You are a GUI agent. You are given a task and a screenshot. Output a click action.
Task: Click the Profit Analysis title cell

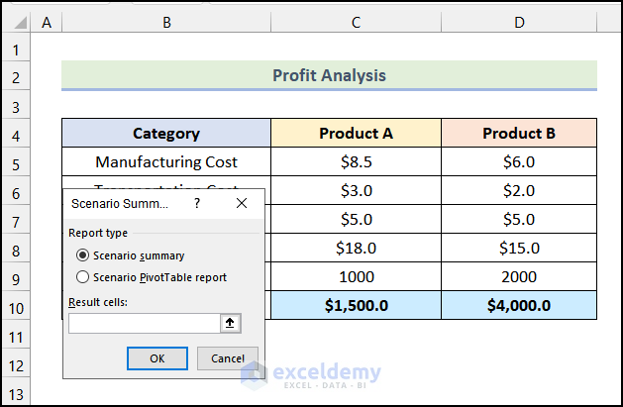[329, 75]
